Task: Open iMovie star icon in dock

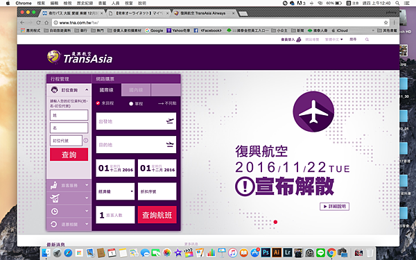Action: pos(177,252)
